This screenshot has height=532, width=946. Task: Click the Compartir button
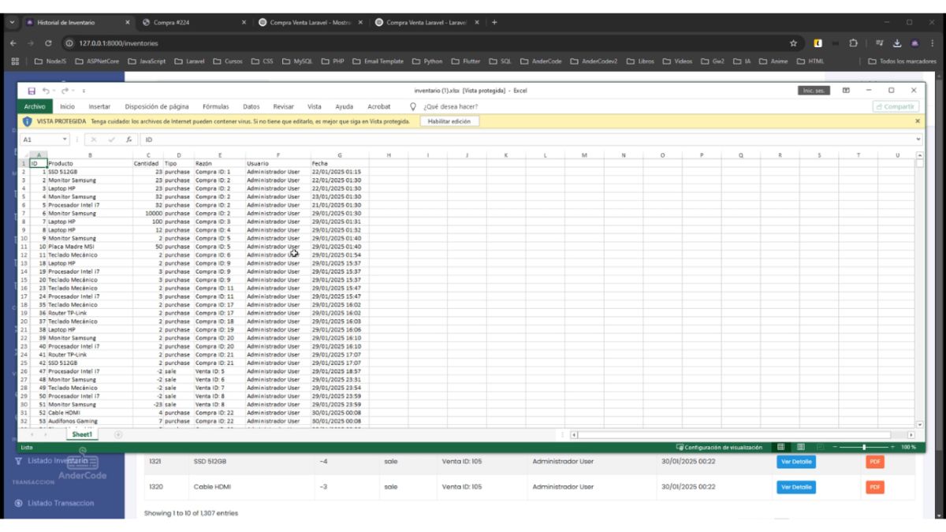coord(896,106)
